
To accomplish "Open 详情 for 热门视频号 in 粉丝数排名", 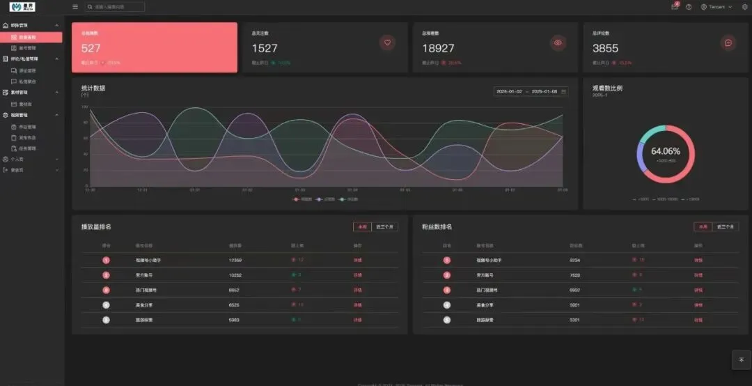I will coord(698,290).
